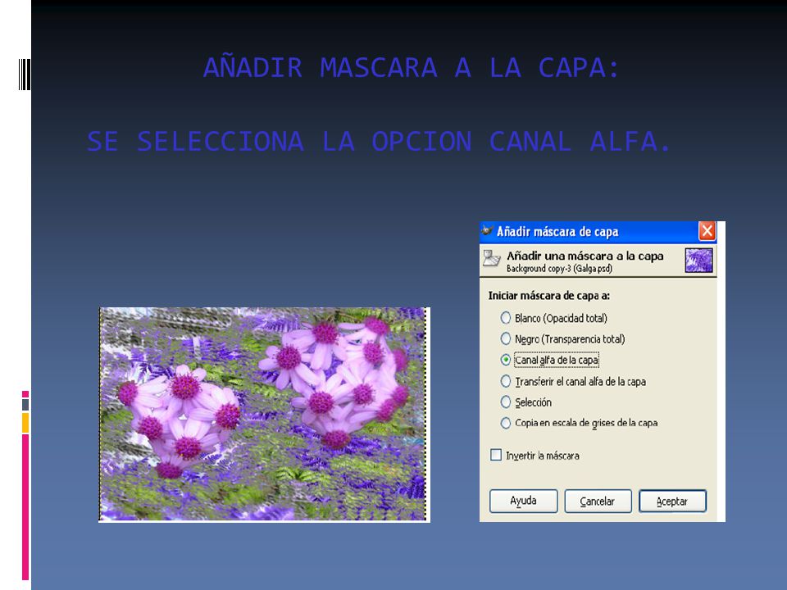
Task: Click text SE SELECCIONA LA OPCION CANAL ALFA
Action: [x=379, y=141]
